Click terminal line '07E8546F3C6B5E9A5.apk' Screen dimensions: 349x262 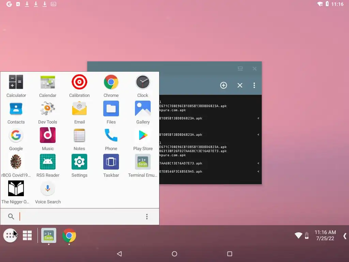click(181, 172)
